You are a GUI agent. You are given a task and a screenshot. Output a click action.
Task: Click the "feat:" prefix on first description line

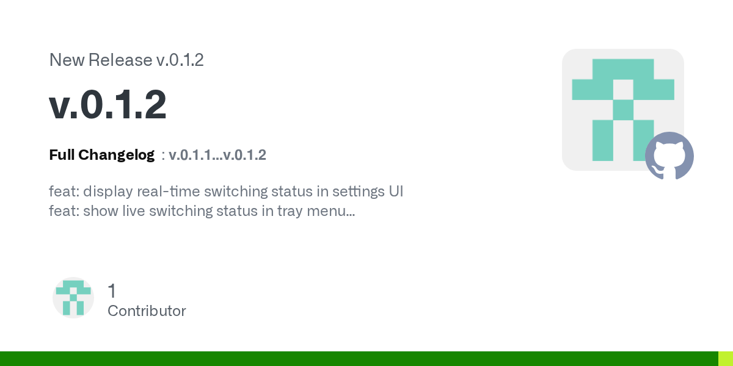pos(64,192)
